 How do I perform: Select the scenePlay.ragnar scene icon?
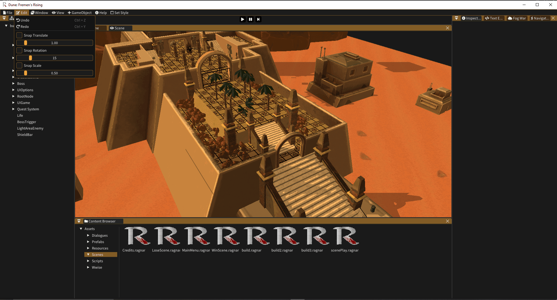coord(346,236)
